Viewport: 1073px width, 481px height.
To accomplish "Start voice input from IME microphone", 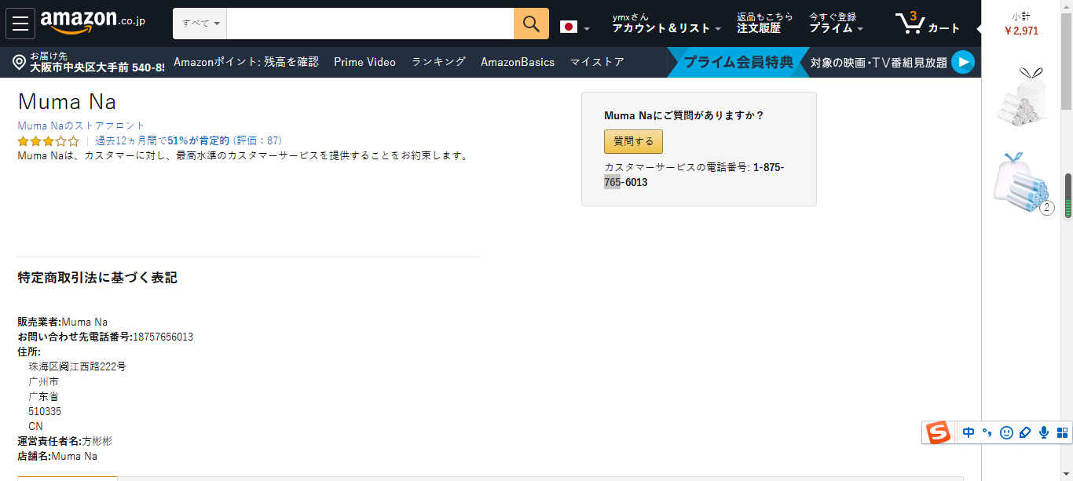I will [1044, 432].
